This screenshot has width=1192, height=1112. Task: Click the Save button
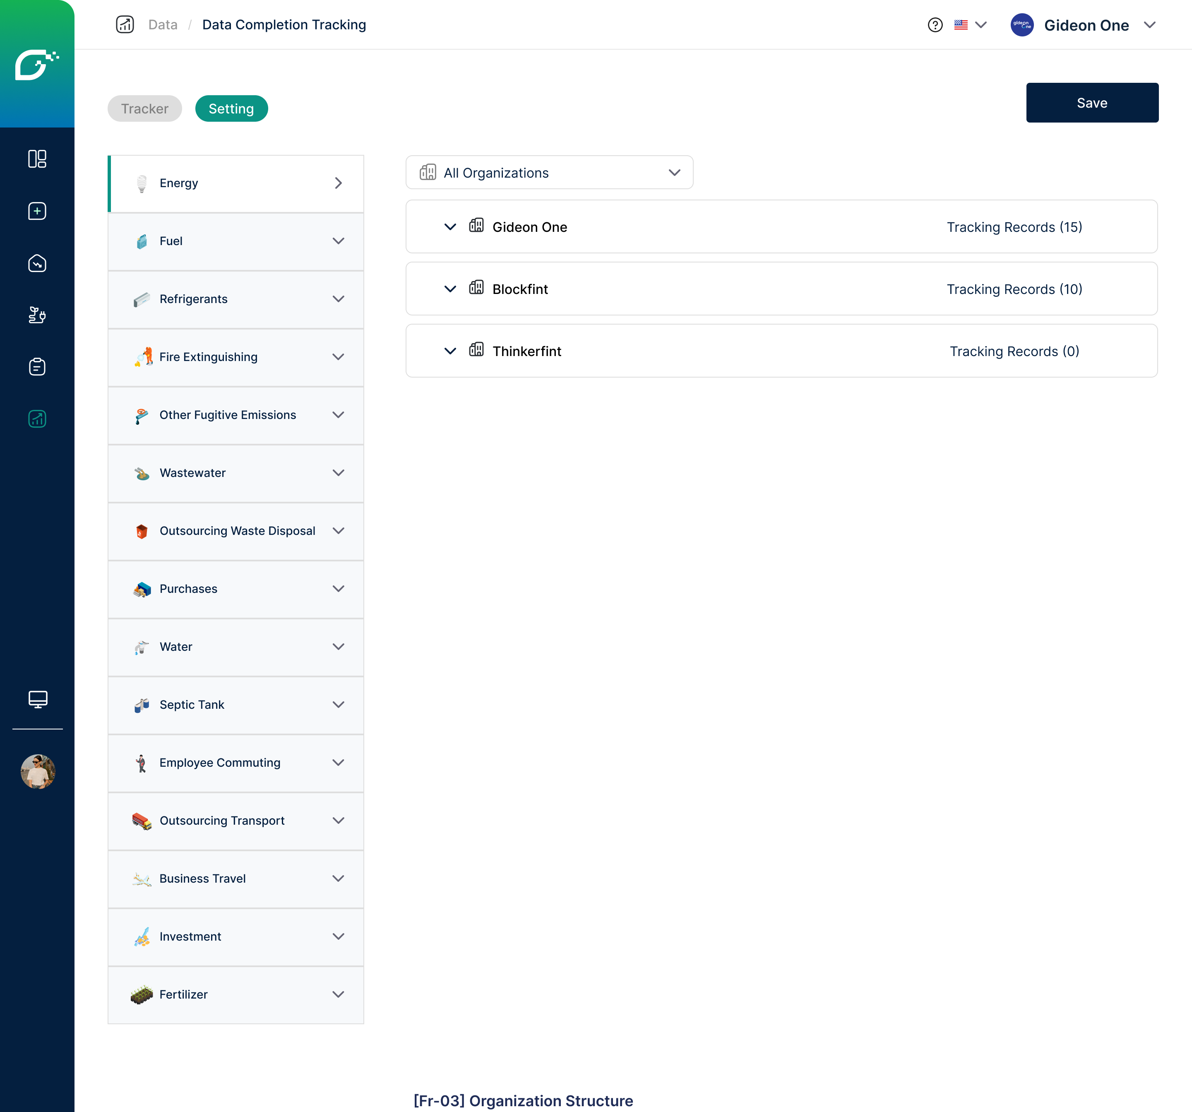1091,103
